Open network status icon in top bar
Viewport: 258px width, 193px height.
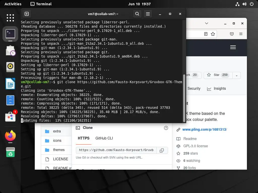237,4
